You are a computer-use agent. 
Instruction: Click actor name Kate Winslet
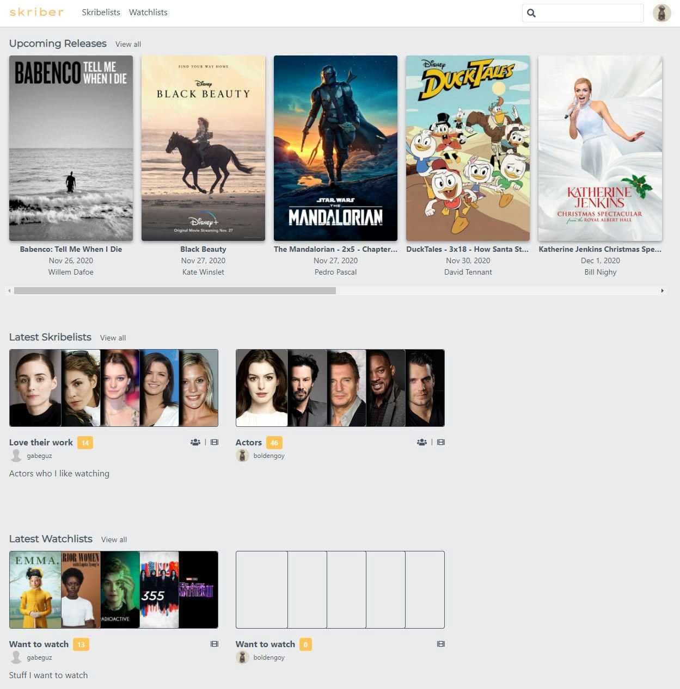(x=203, y=272)
